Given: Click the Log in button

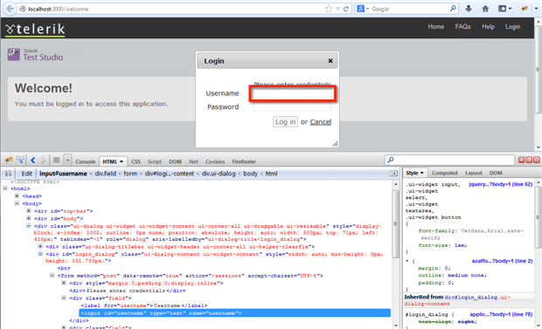Looking at the screenshot, I should click(x=285, y=122).
